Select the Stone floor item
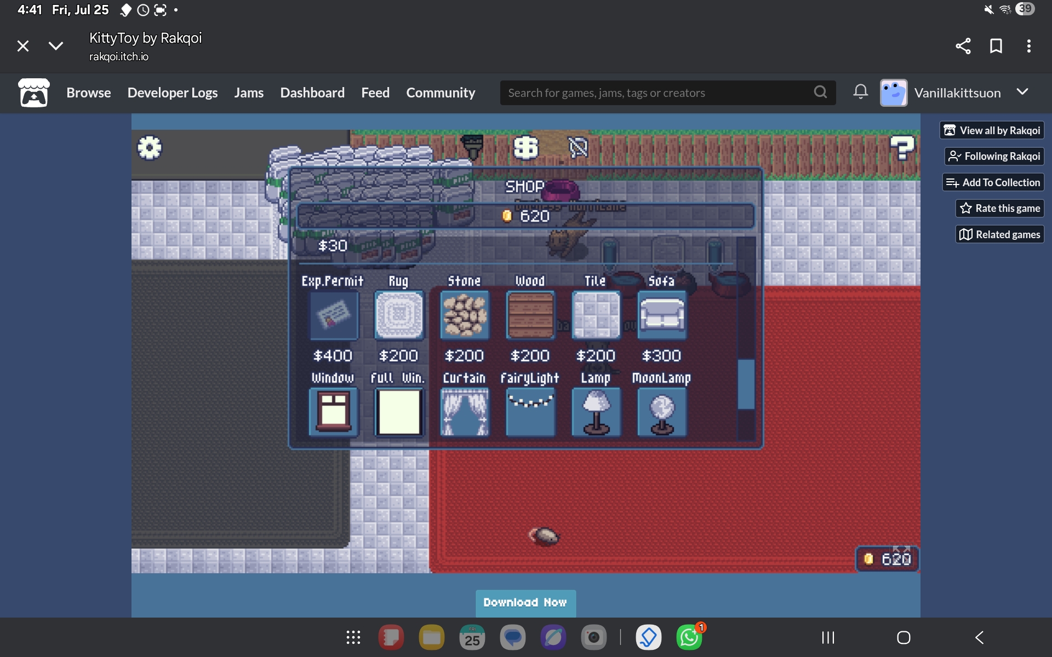 point(465,315)
